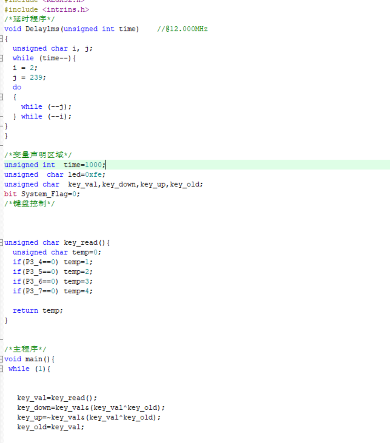
Task: Click the key_val=key_read() call line
Action: tap(57, 398)
